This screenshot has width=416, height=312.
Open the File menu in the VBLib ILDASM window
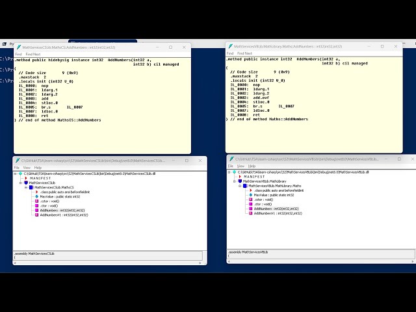[x=231, y=166]
